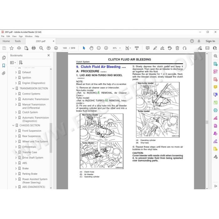Click Comment tool in right pane
Viewport: 219px width, 219px height.
pyautogui.click(x=215, y=87)
